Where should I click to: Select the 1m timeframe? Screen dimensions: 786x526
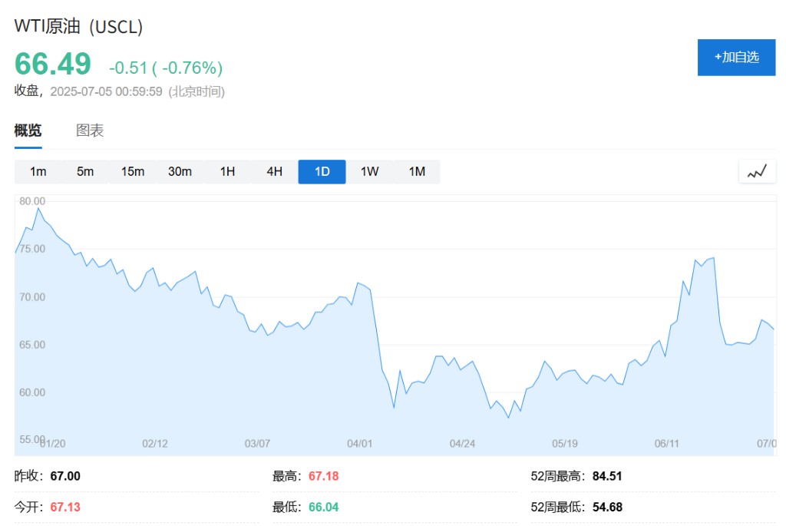[x=38, y=172]
